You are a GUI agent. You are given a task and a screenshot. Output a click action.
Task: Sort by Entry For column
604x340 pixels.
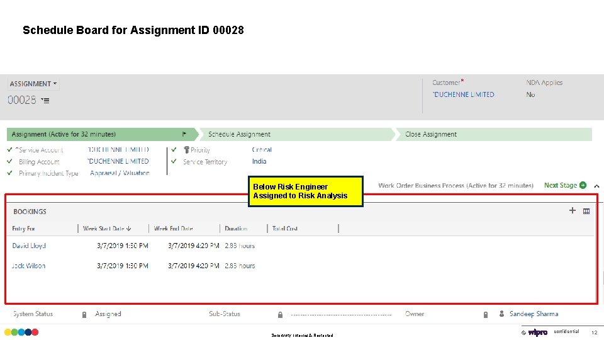23,229
